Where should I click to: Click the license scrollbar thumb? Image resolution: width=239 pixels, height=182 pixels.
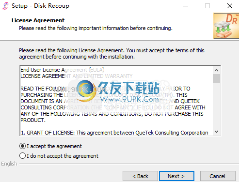(216, 78)
